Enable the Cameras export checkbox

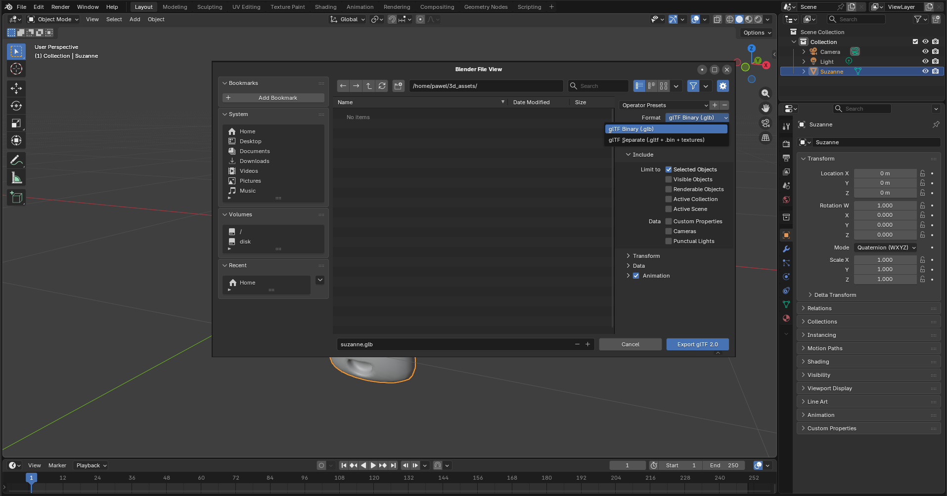[669, 231]
